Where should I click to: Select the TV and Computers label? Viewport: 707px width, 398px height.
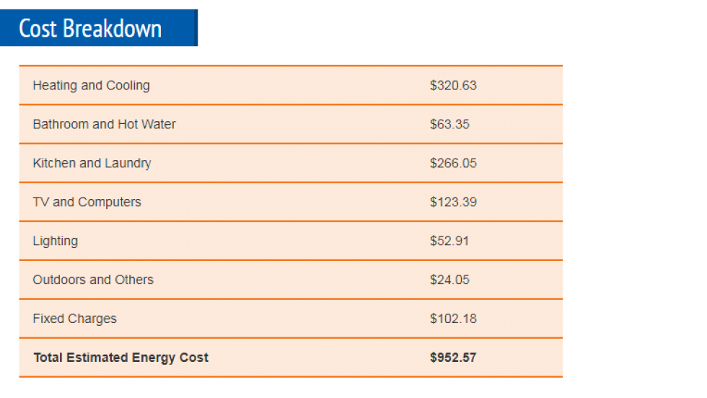[87, 202]
